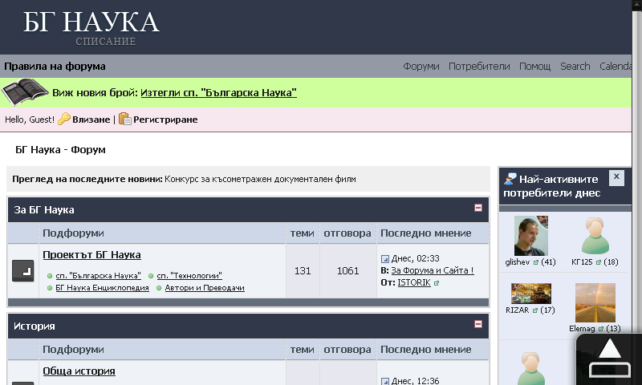This screenshot has width=642, height=385.
Task: Open the Потребители menu item
Action: [x=479, y=67]
